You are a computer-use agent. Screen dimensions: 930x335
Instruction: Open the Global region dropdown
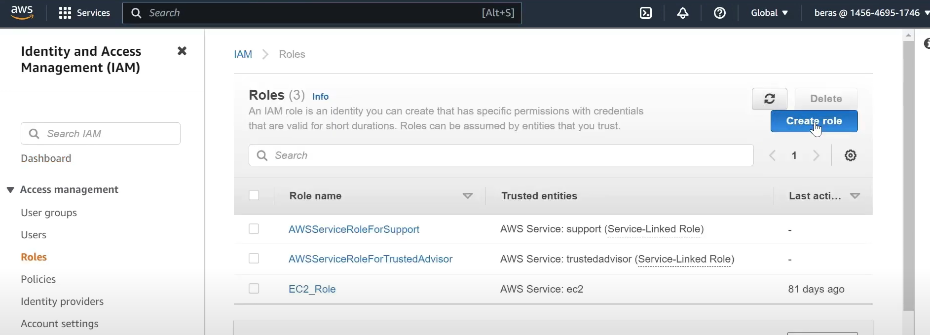coord(769,13)
